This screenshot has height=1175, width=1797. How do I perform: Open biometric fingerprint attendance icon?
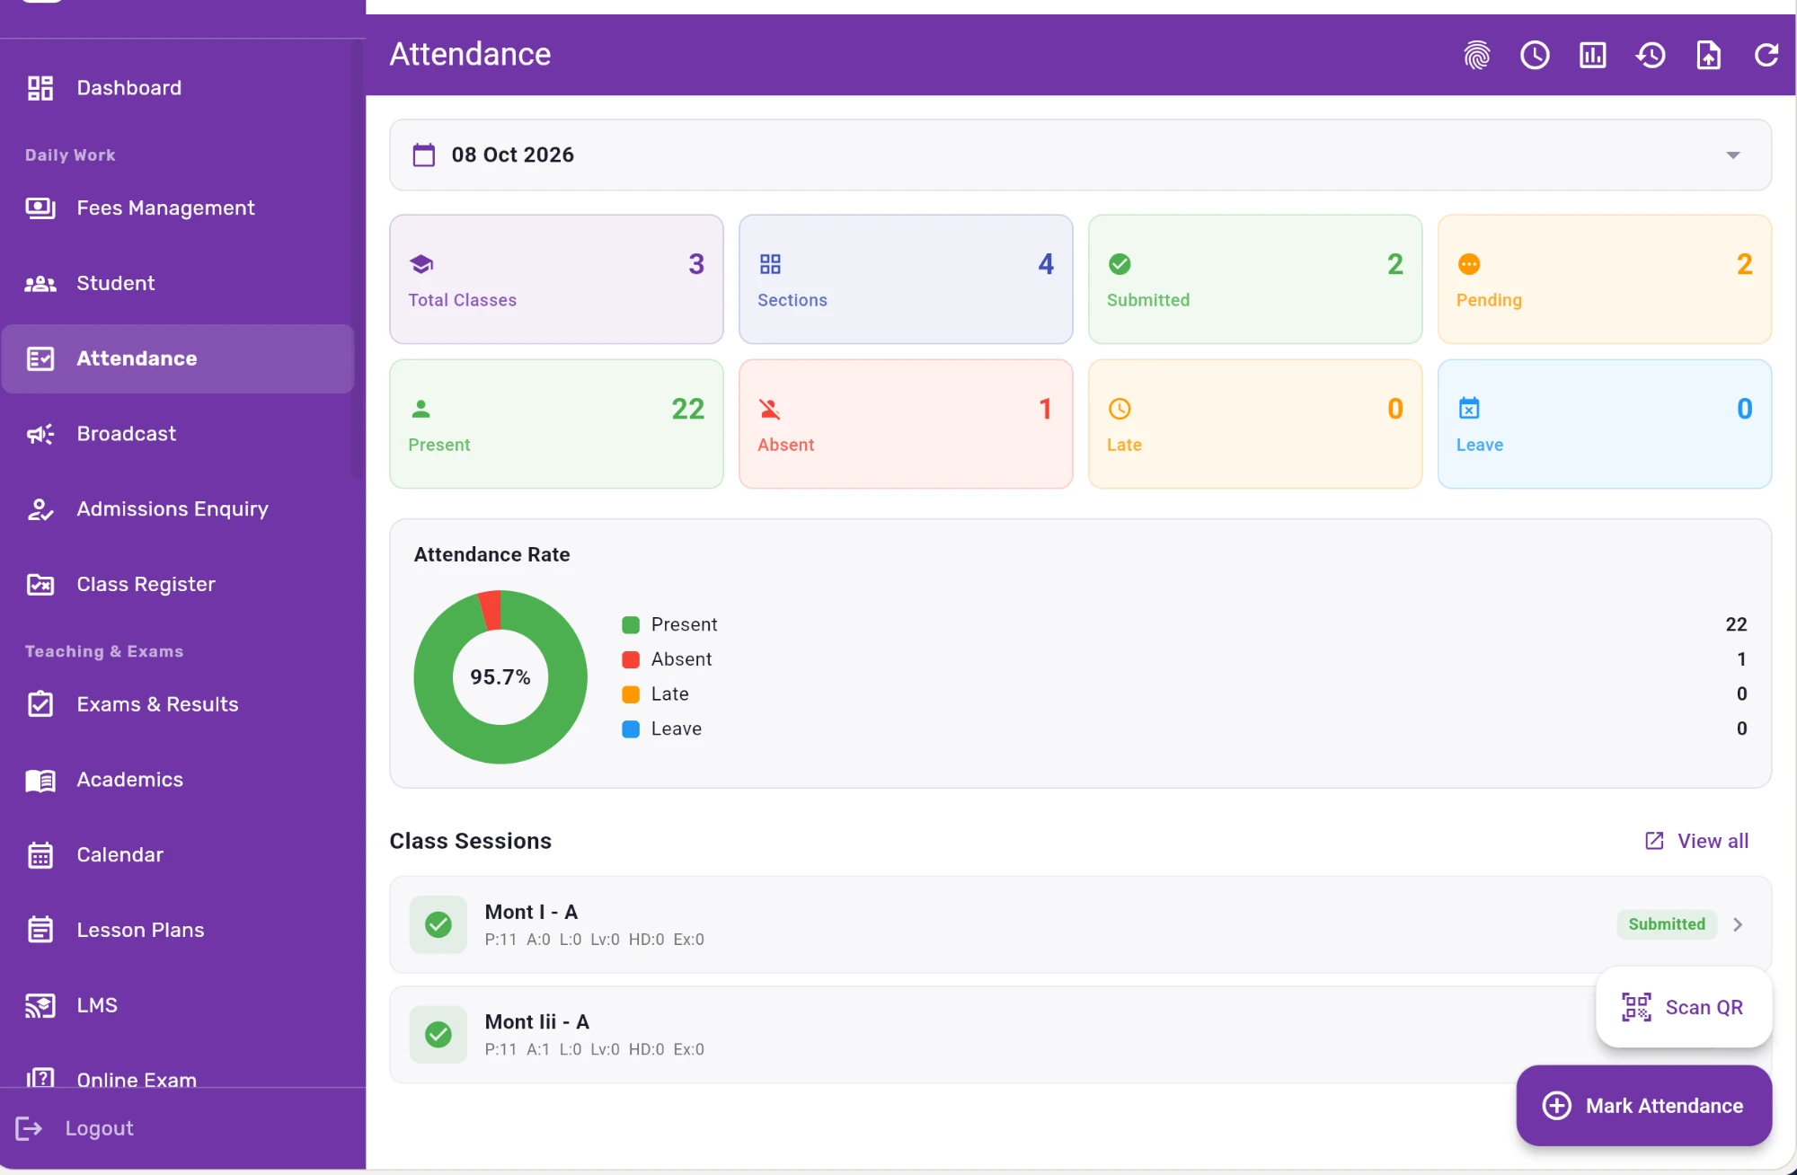pyautogui.click(x=1476, y=55)
